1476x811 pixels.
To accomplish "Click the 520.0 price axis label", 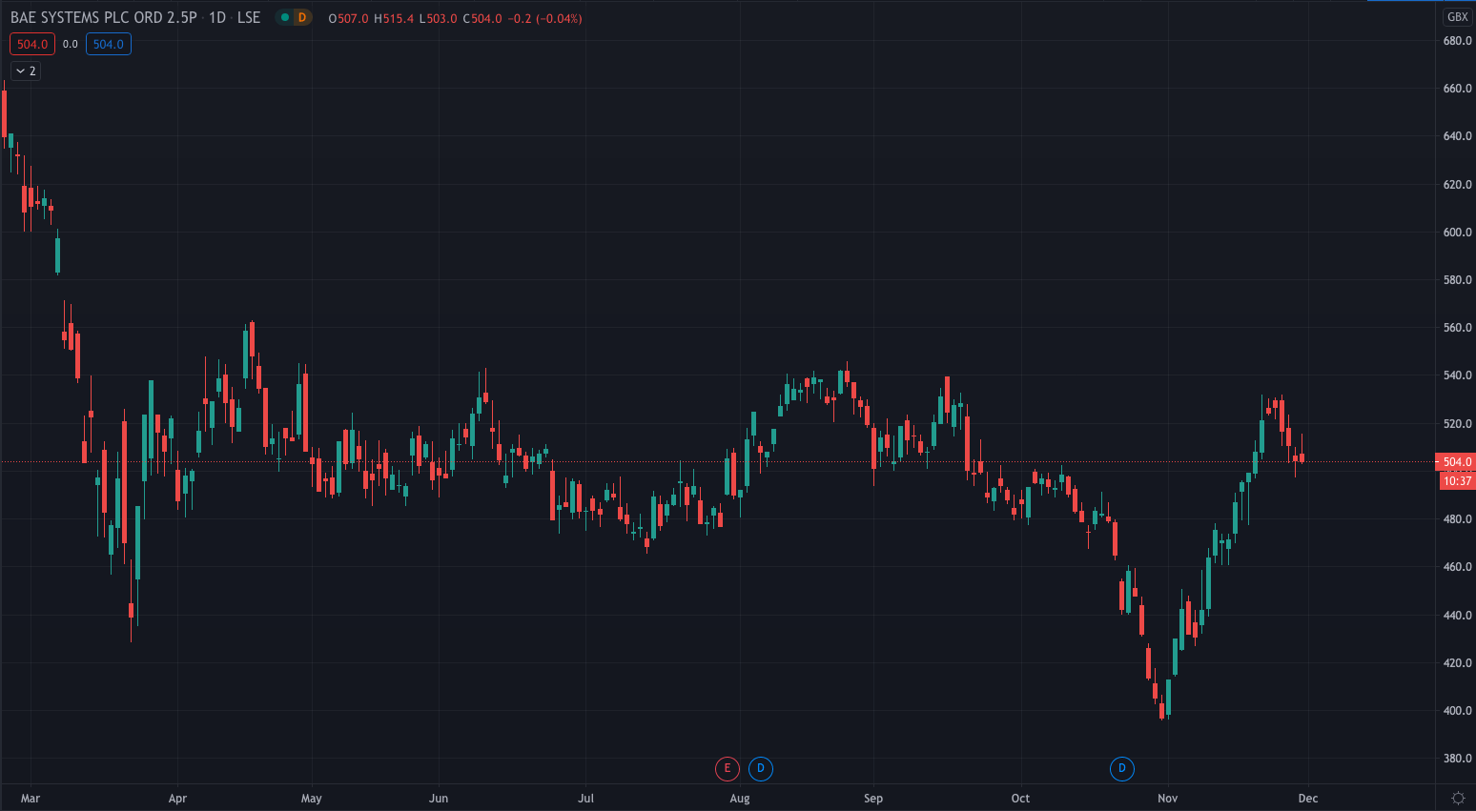I will pos(1457,424).
